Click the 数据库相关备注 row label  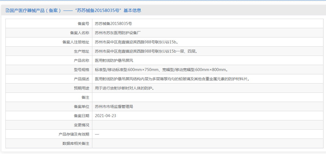(x=76, y=143)
